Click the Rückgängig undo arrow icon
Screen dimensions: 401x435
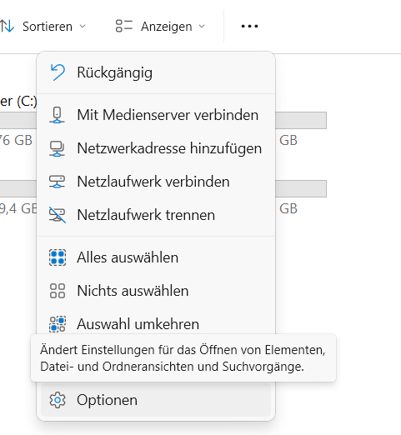point(58,72)
